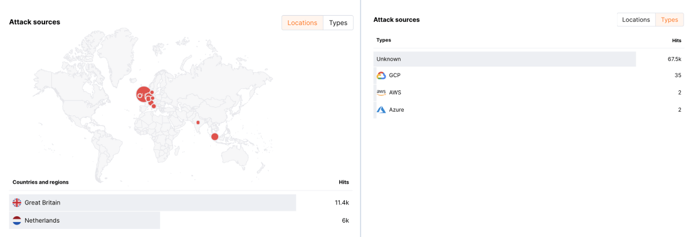Screen dimensions: 691x237
Task: Click the 67.5k hits value for Unknown
Action: 674,59
